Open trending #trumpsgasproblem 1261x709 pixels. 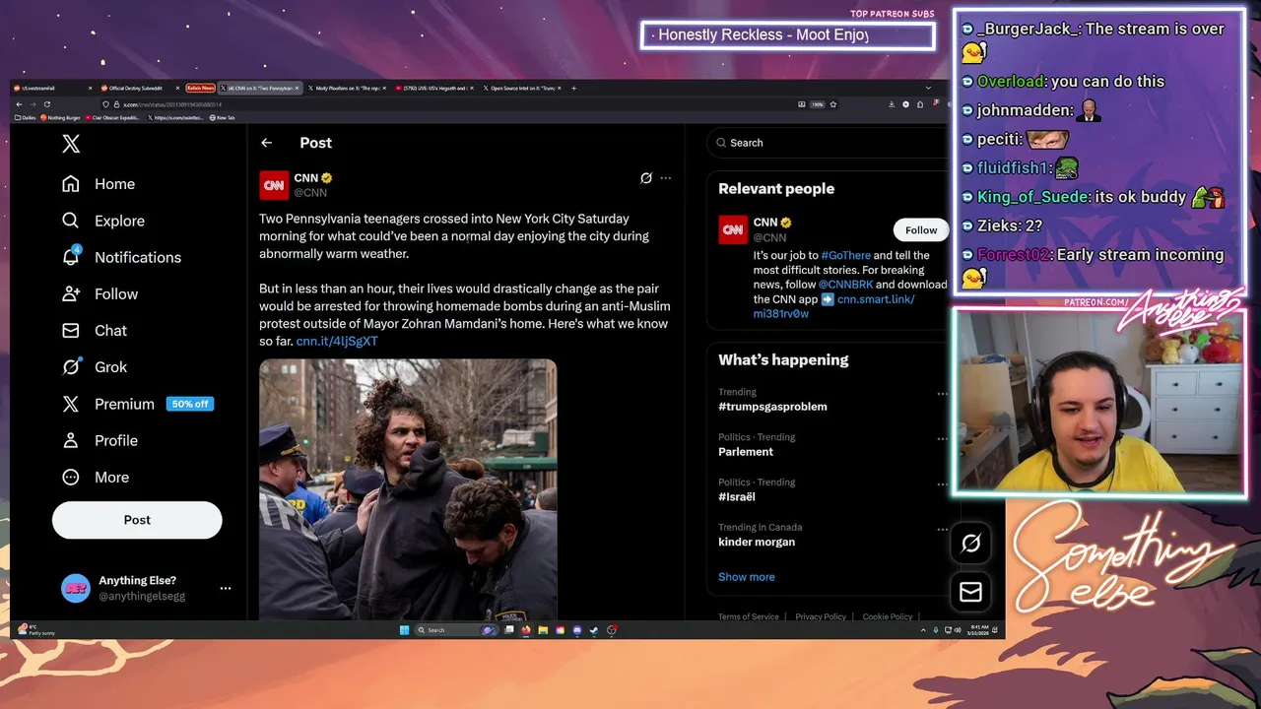pos(772,407)
